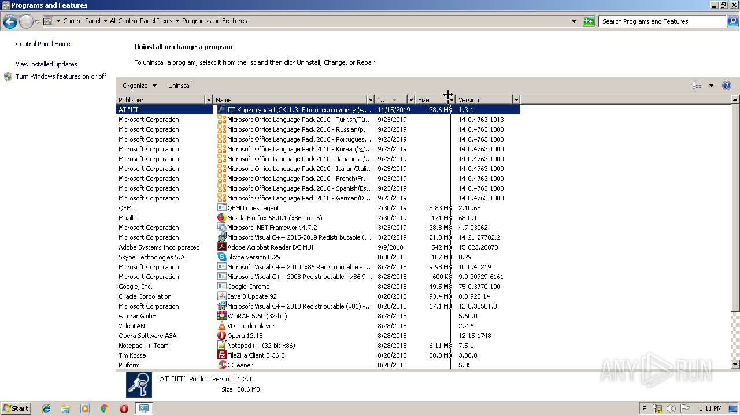
Task: Click the FileZilla Client icon
Action: coord(221,355)
